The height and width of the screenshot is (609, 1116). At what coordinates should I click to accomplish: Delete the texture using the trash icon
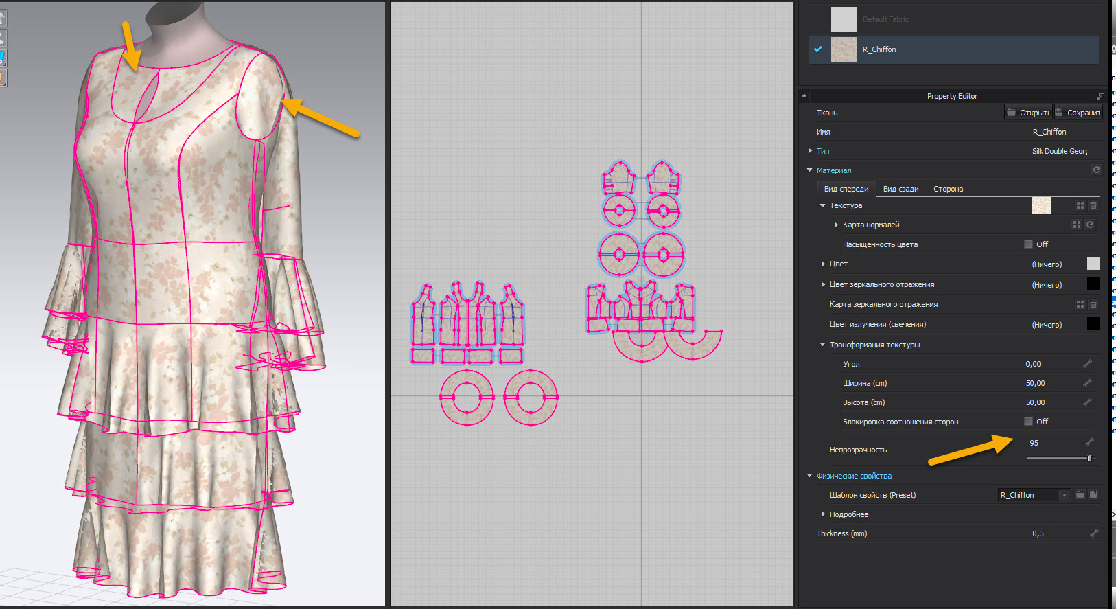coord(1093,205)
